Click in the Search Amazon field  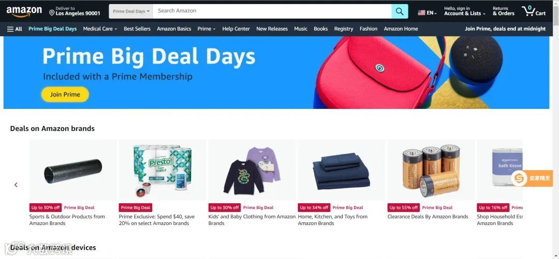272,11
